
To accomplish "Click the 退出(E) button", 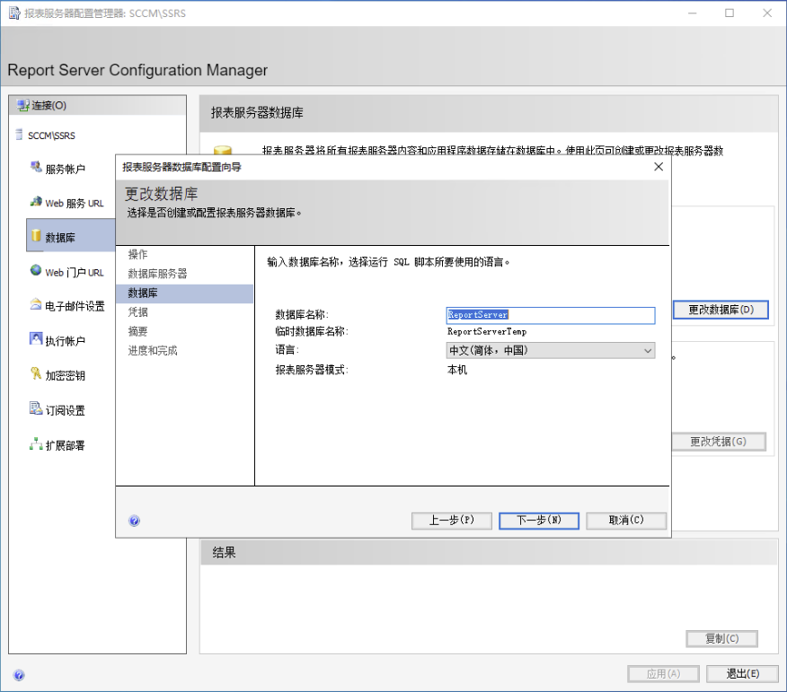I will point(742,674).
